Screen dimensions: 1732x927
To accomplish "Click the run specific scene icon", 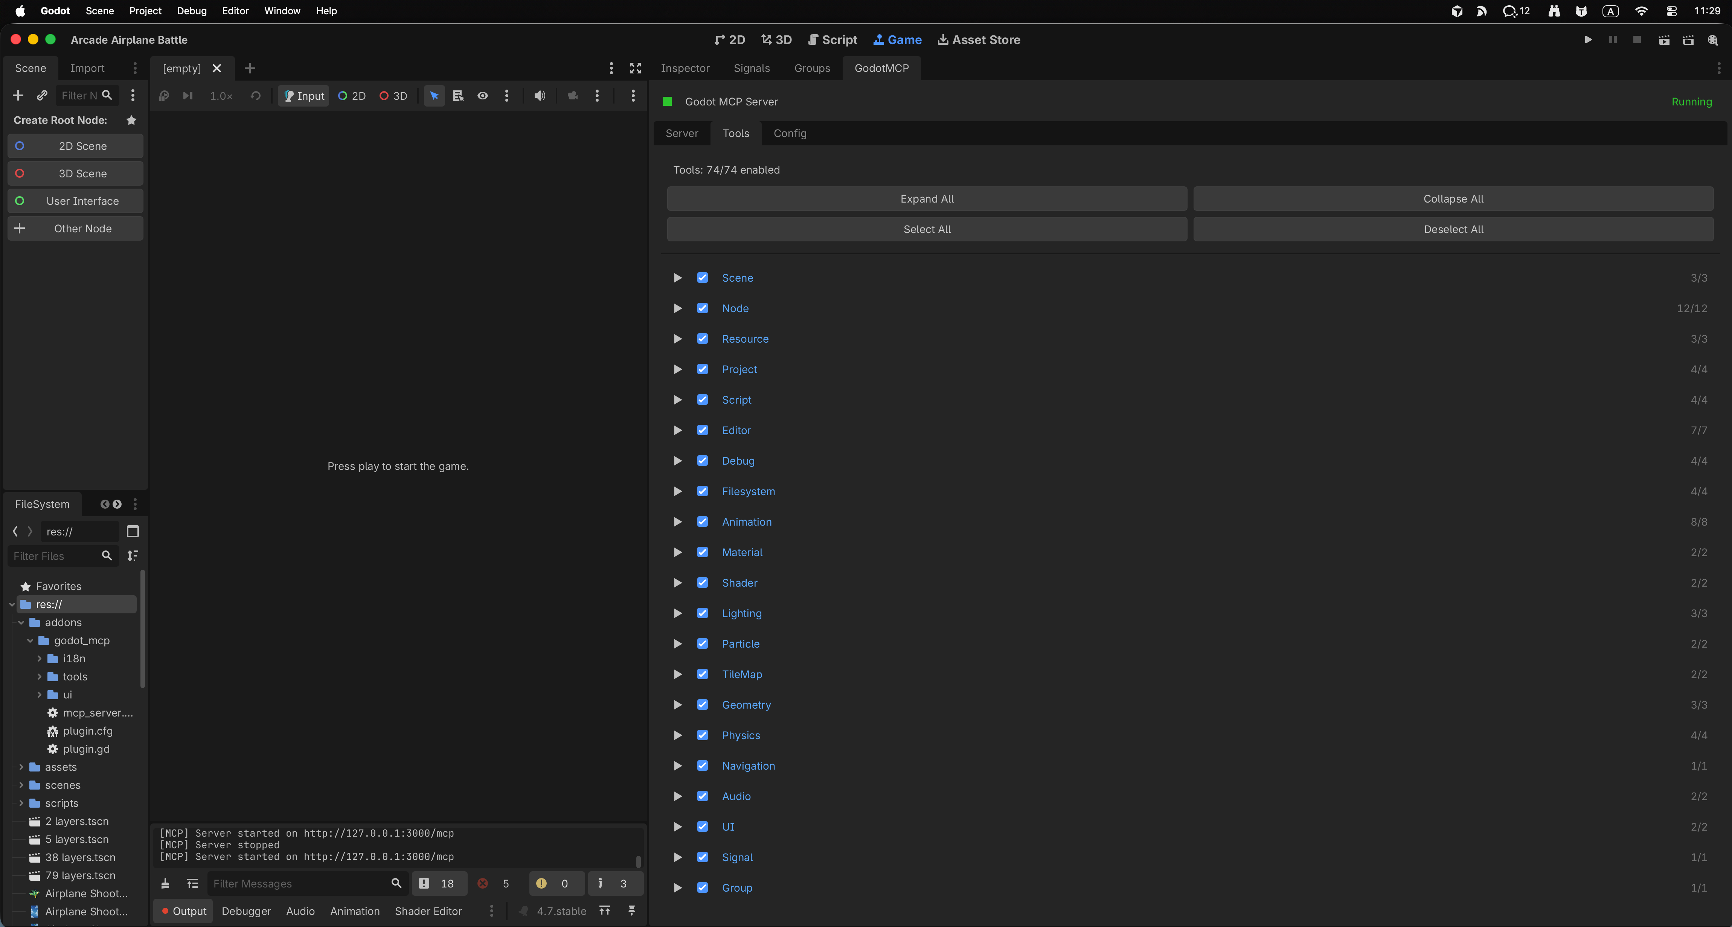I will pyautogui.click(x=1688, y=40).
